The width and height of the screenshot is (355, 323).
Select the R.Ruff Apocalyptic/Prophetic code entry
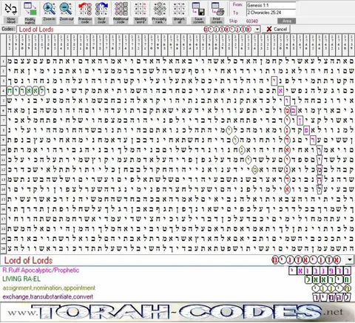(x=41, y=271)
